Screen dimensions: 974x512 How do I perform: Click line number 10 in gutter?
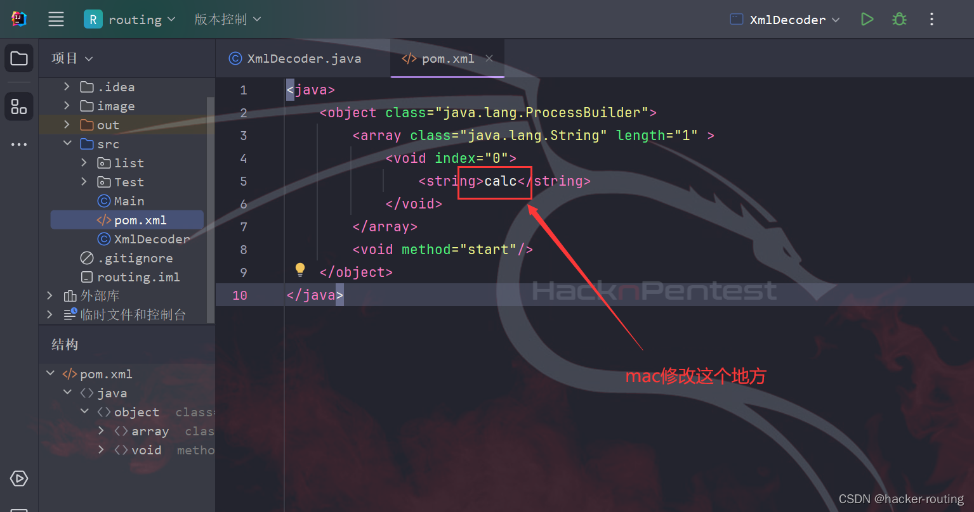coord(240,295)
